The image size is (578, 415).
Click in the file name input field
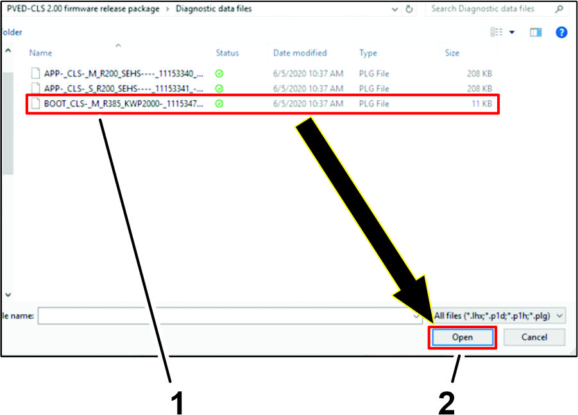[x=225, y=316]
